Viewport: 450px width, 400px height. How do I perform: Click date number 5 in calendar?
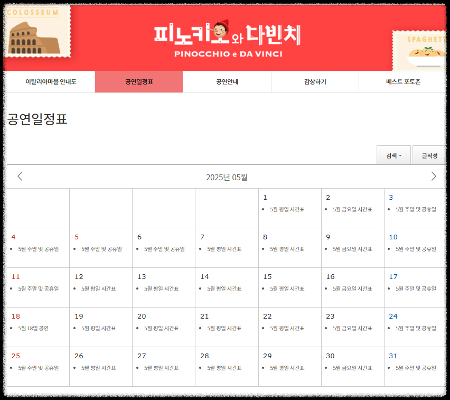pyautogui.click(x=77, y=237)
